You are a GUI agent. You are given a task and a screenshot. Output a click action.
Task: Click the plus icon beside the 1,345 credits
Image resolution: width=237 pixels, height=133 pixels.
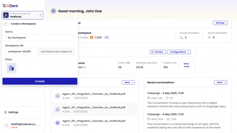[107, 38]
